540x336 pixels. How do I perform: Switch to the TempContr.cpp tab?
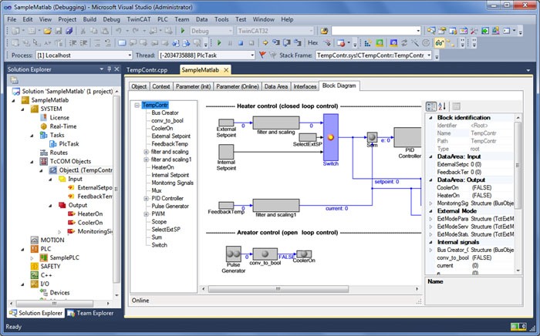pos(147,70)
